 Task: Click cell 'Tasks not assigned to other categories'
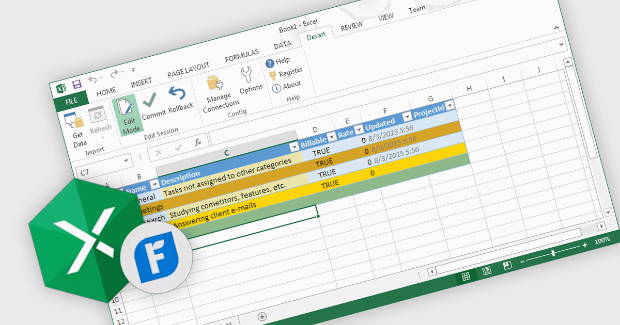227,177
